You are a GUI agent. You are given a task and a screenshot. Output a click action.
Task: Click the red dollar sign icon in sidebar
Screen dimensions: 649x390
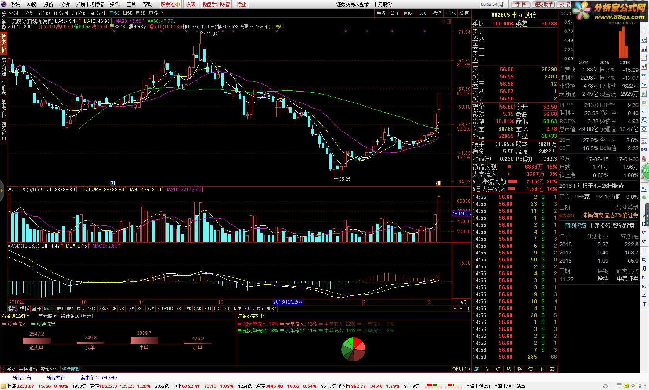tap(644, 158)
